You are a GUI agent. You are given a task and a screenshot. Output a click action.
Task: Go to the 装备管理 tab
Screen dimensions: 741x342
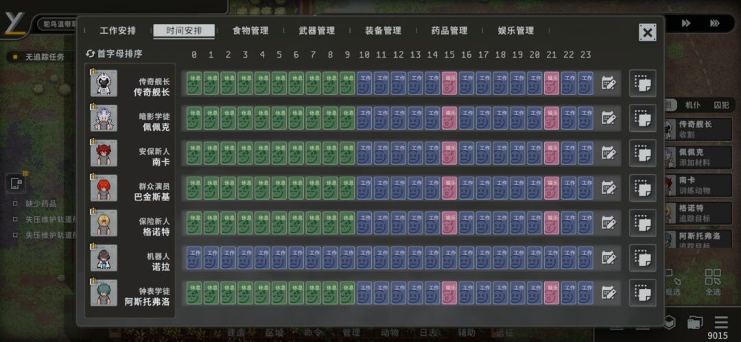click(384, 31)
